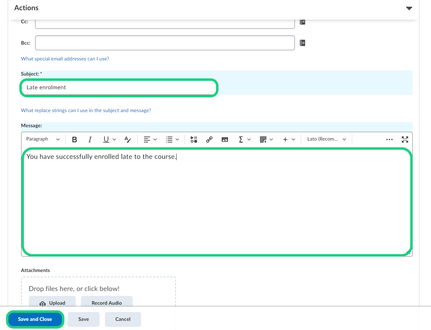
Task: Collapse the Actions section
Action: (409, 8)
